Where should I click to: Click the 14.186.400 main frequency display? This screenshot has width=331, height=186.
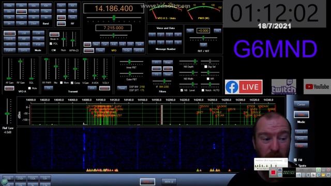[x=114, y=8]
